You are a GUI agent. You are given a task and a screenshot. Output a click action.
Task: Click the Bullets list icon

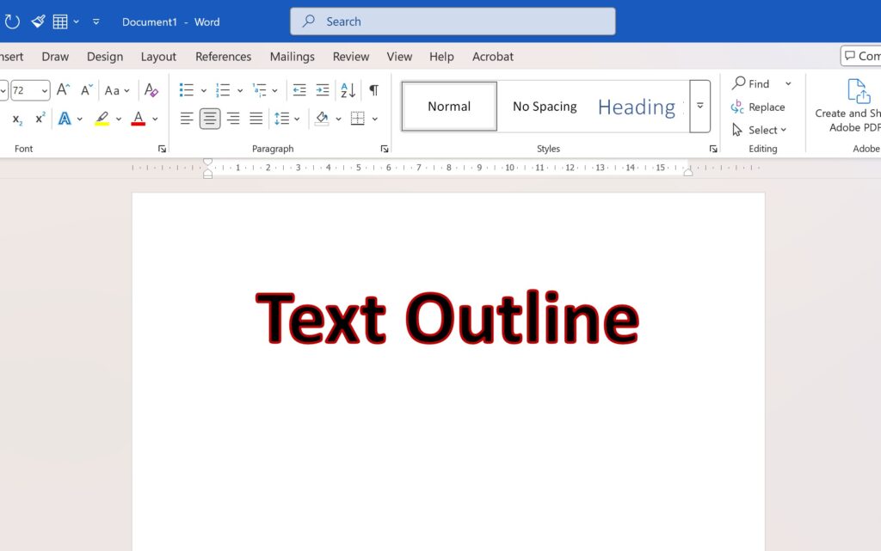pos(187,89)
